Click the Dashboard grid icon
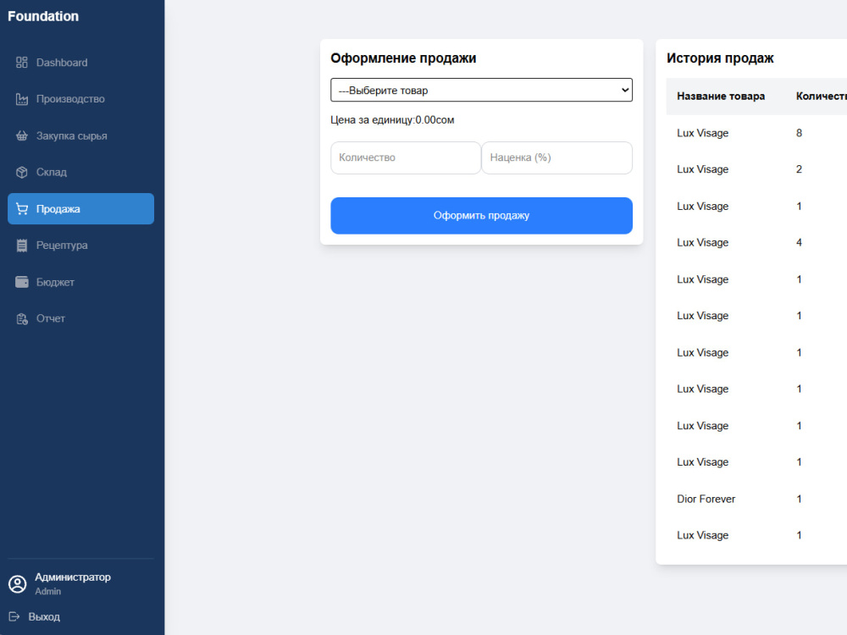847x635 pixels. coord(22,63)
